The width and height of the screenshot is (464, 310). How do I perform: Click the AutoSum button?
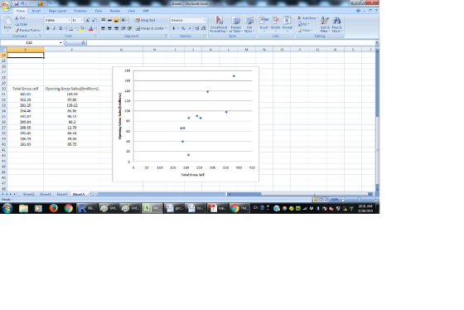[x=307, y=18]
